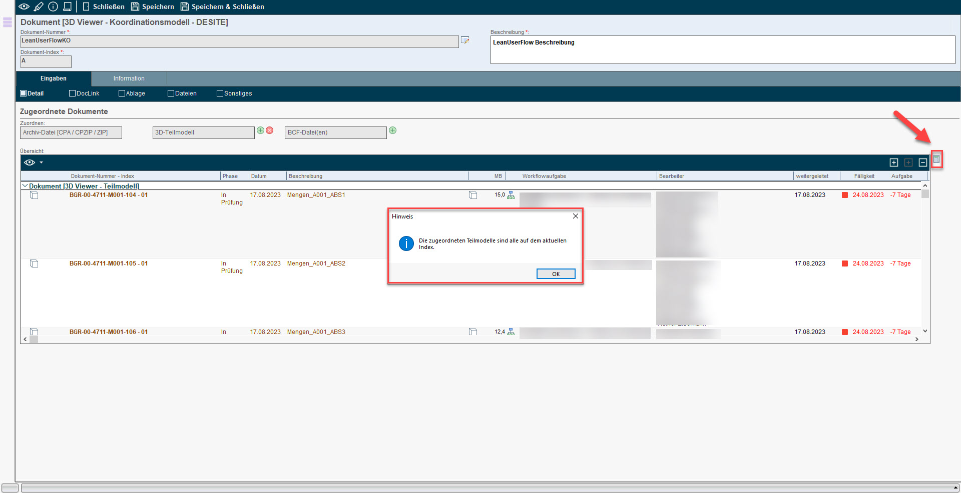Click Speichern & Schließen button
This screenshot has width=961, height=493.
(x=222, y=6)
